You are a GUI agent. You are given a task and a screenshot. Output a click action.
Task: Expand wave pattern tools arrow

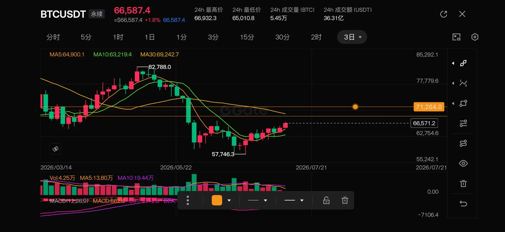tap(453, 83)
